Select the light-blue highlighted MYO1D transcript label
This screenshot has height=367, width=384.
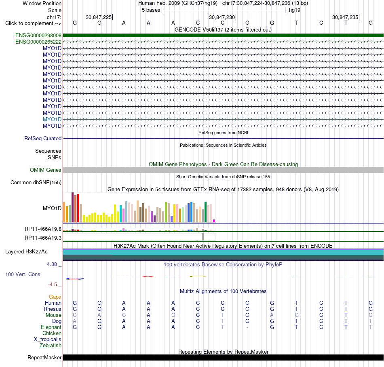pos(52,120)
